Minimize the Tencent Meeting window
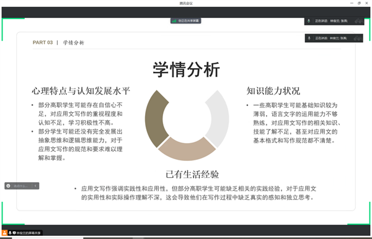Viewport: 372px width, 239px height. coord(352,3)
